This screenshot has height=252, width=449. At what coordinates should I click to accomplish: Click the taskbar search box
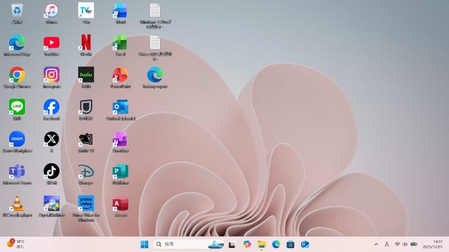pyautogui.click(x=183, y=244)
